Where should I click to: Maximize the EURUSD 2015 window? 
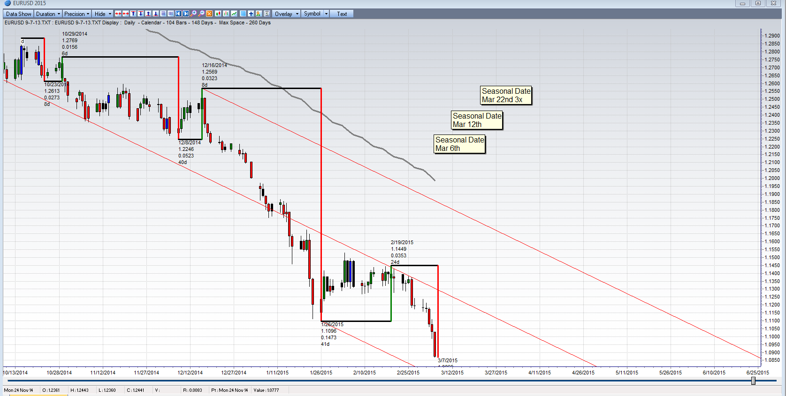coord(758,3)
